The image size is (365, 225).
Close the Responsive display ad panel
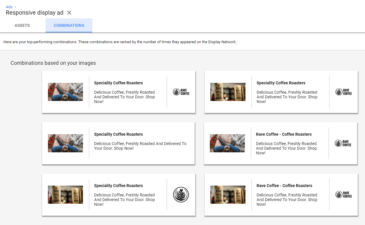pyautogui.click(x=69, y=13)
